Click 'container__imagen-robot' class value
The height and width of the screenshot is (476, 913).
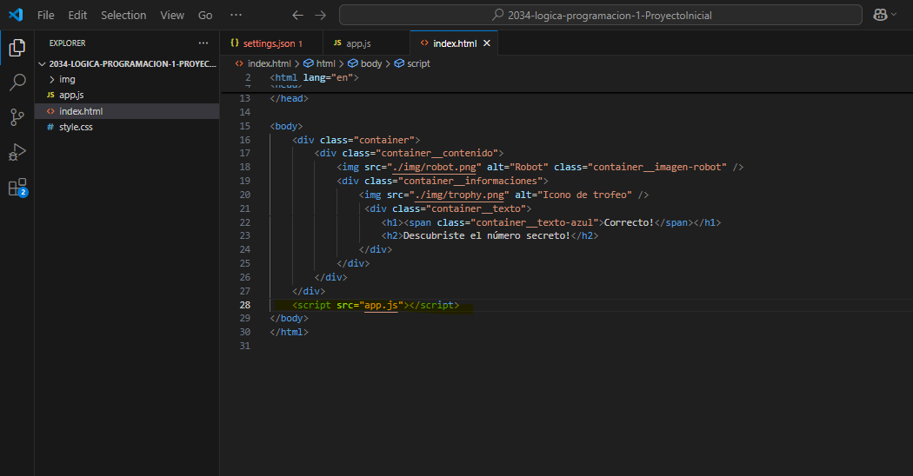(656, 167)
